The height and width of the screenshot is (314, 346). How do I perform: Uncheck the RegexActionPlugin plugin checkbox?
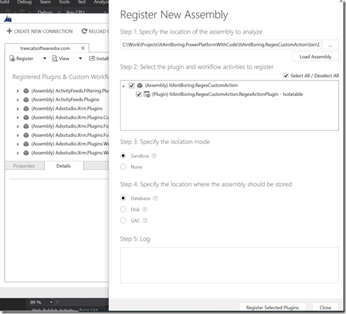(x=138, y=94)
